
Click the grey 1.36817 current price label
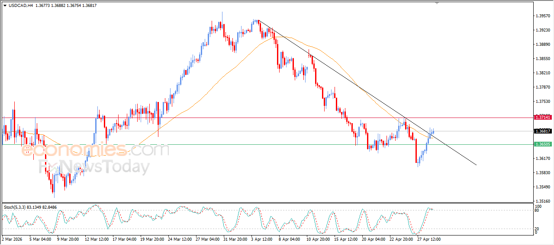[x=543, y=131]
